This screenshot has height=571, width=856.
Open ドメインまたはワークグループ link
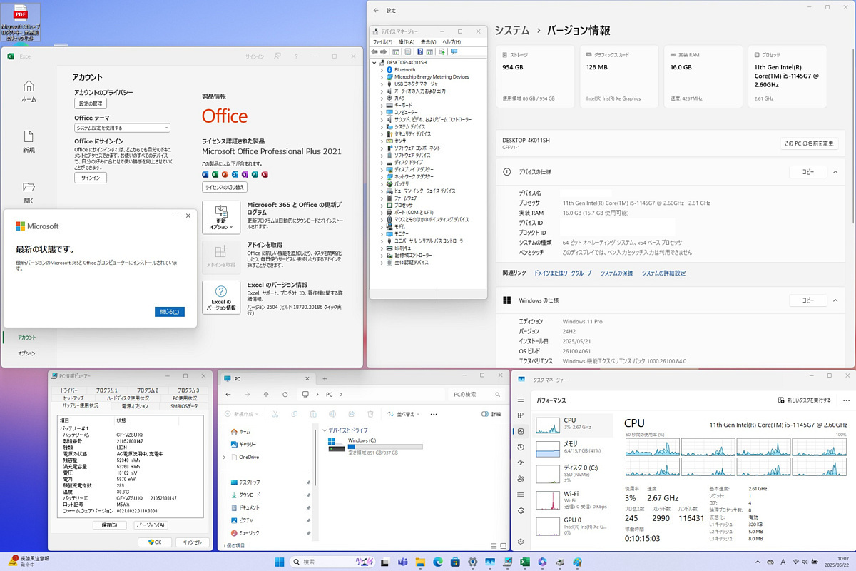click(563, 273)
